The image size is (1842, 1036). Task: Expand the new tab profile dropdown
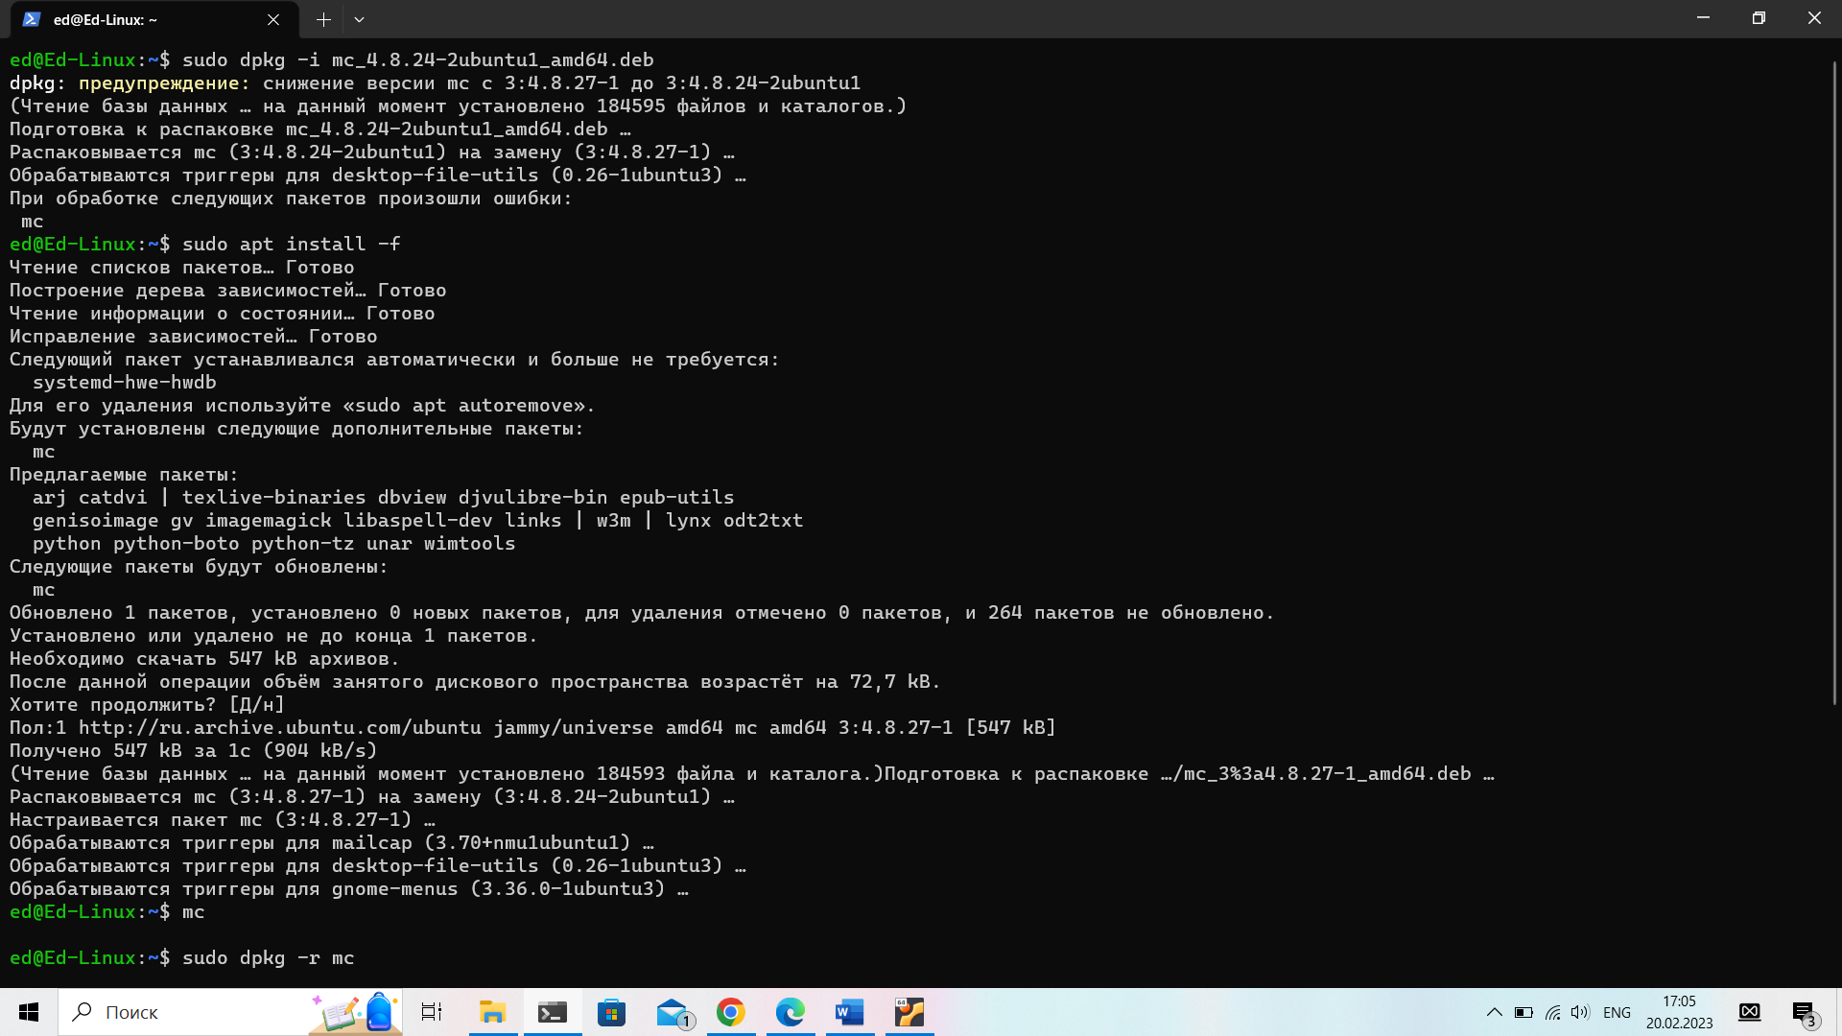pos(359,19)
